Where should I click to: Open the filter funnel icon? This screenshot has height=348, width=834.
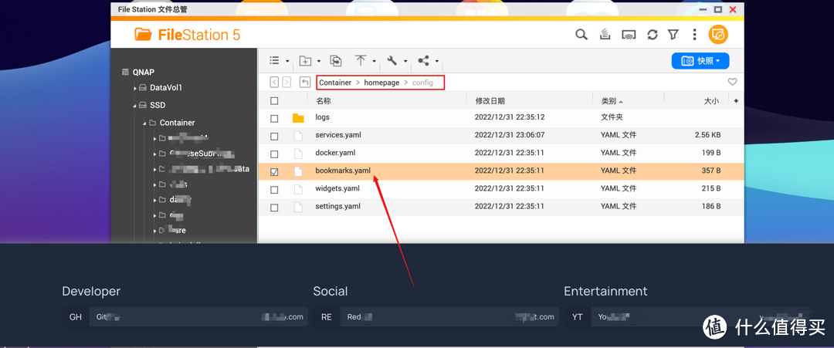(673, 35)
